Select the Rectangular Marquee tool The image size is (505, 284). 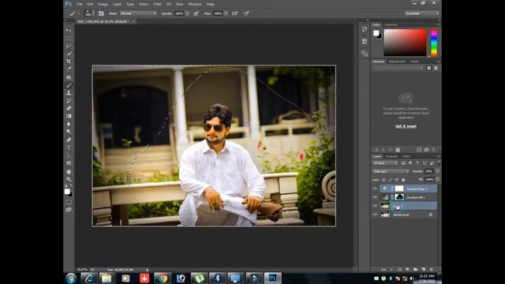coord(69,38)
